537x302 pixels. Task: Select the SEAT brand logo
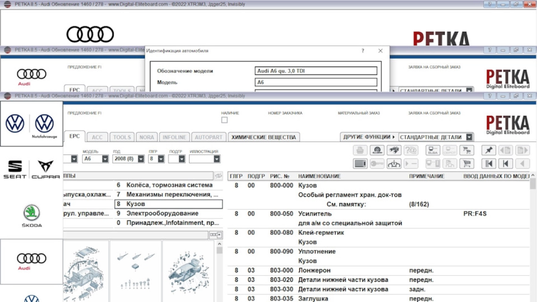tap(15, 169)
